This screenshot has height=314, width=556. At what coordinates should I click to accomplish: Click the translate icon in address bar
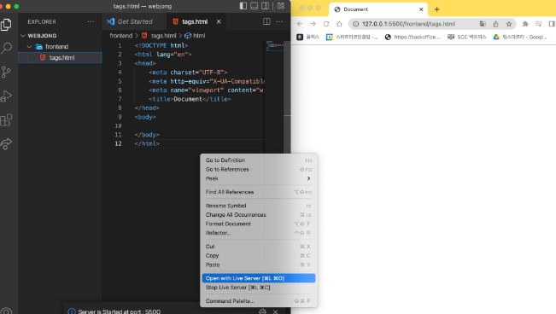483,24
